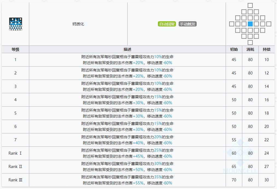Screen dimensions: 277x189
Task: Click the 初始 column header
Action: [x=234, y=49]
